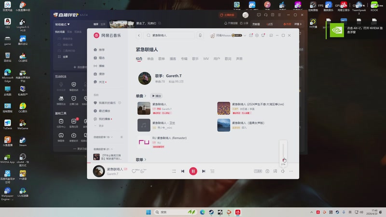Select song RU 紧急联络人 (Remaster)
386x217 pixels.
click(169, 138)
